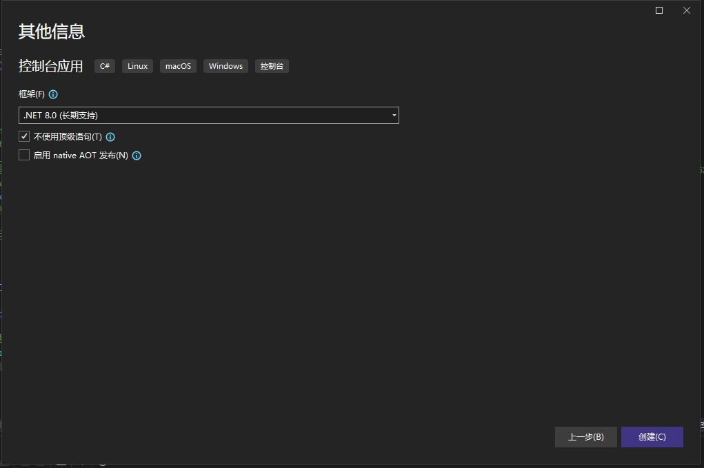Click the info icon beside 框架(F)
Image resolution: width=704 pixels, height=468 pixels.
click(54, 94)
